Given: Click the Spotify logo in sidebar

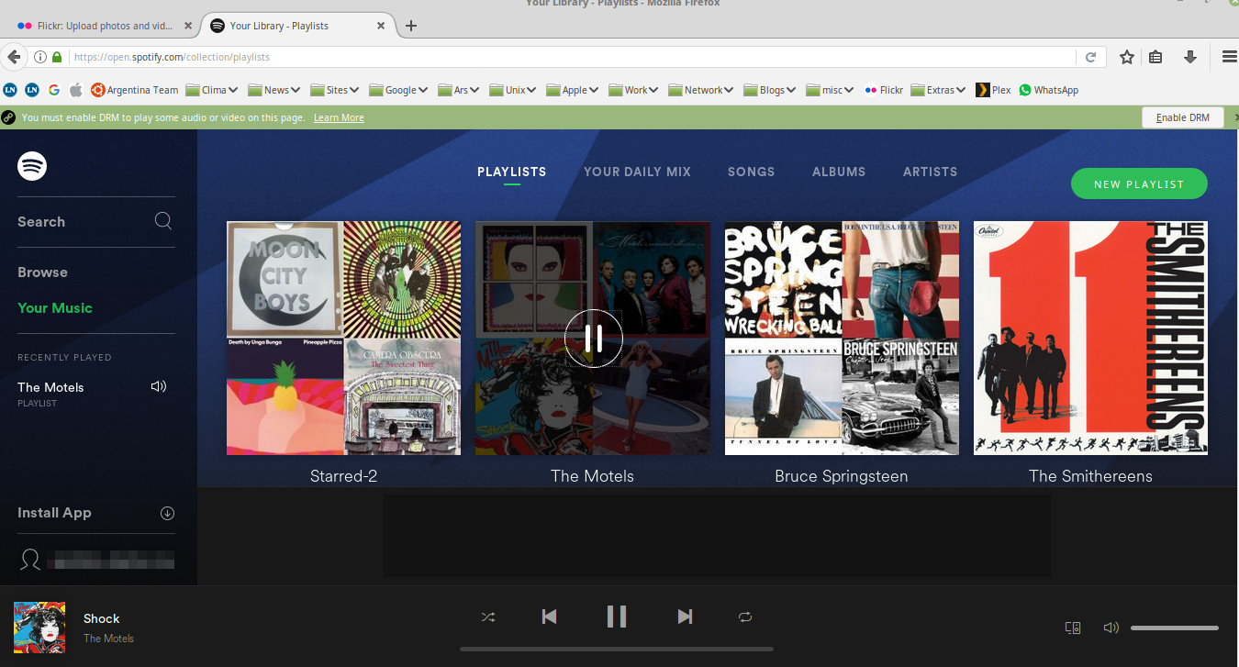Looking at the screenshot, I should [32, 166].
